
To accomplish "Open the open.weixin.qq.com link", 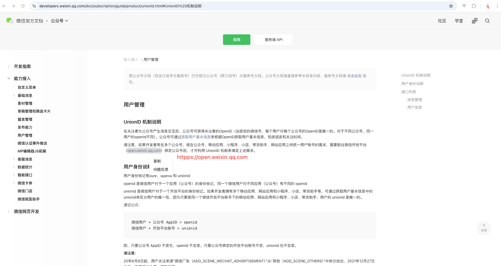I will point(144,151).
